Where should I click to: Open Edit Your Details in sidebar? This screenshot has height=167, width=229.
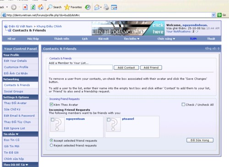(x=15, y=61)
